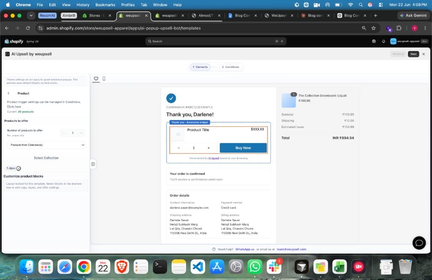Decrease quantity in product widget
The width and height of the screenshot is (432, 280).
point(178,148)
